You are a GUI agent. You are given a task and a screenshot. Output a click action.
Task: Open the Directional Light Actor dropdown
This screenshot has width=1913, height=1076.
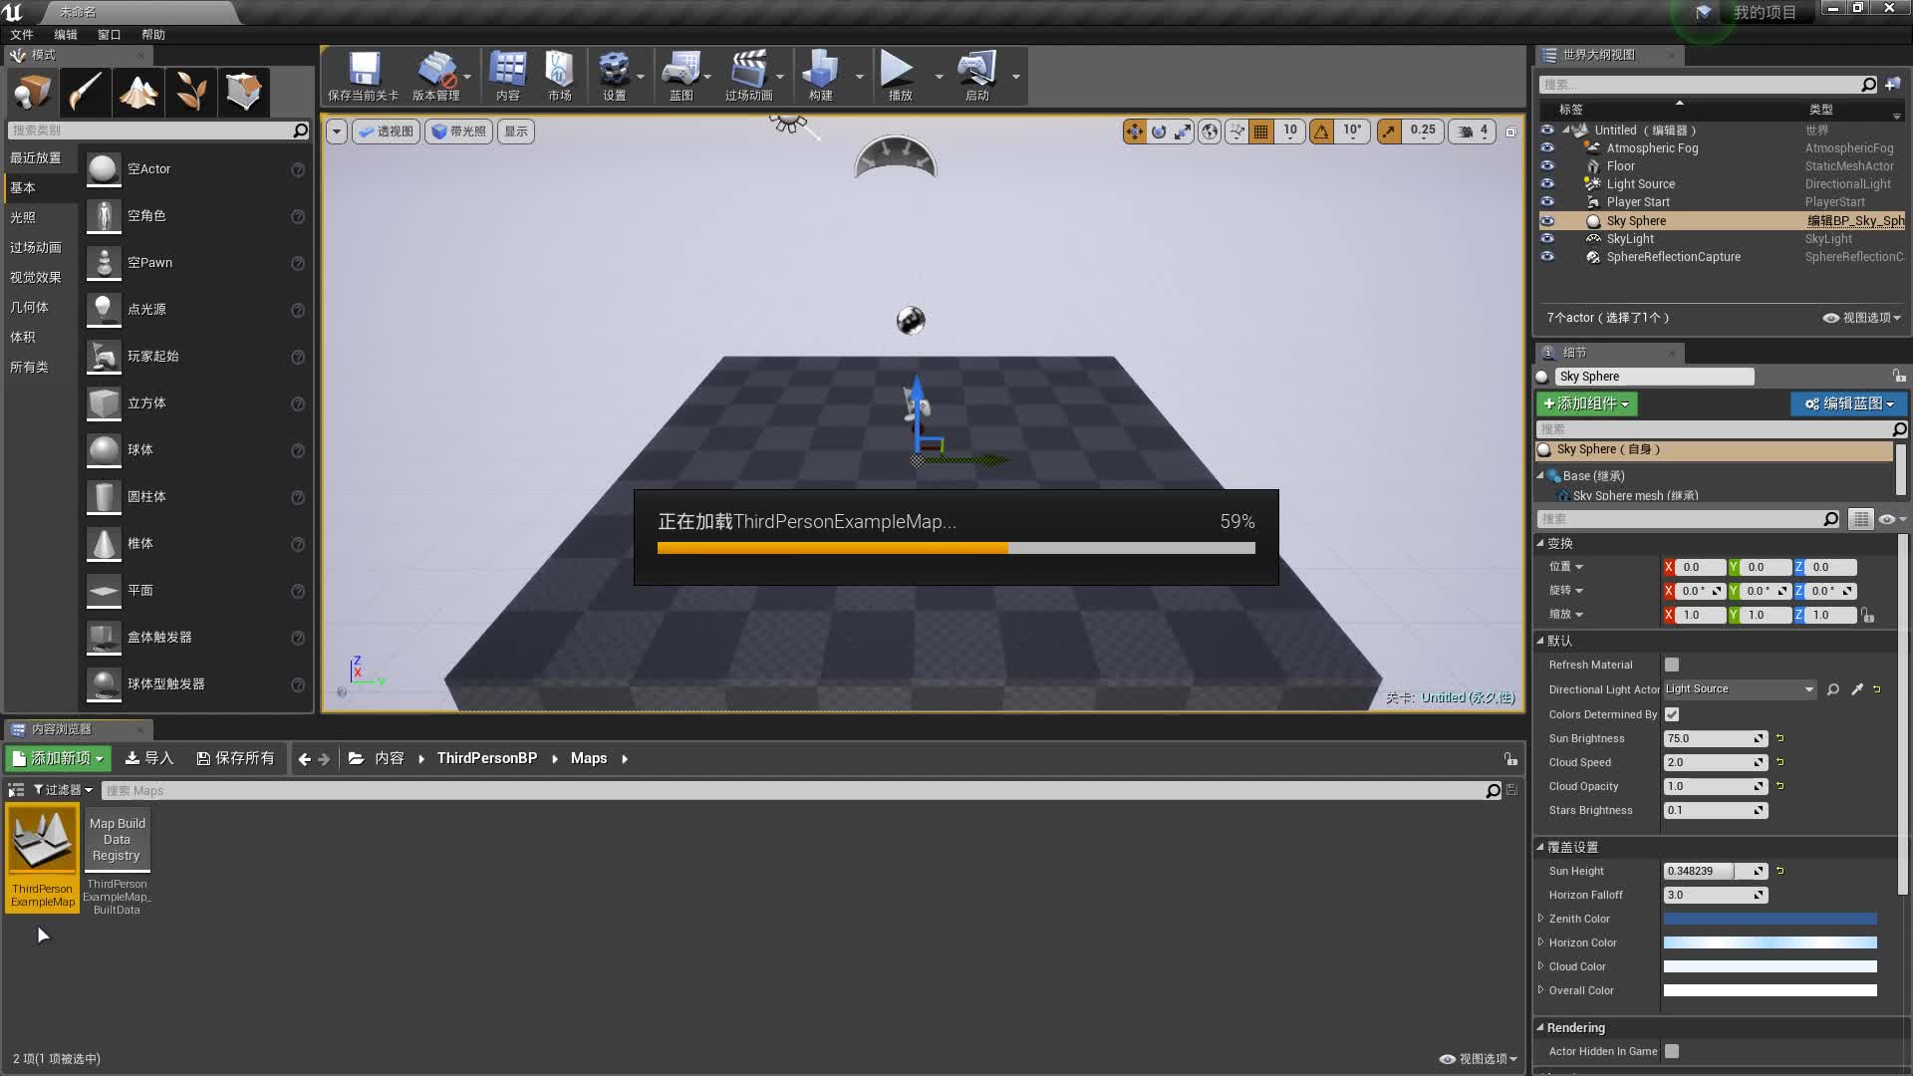pos(1740,689)
